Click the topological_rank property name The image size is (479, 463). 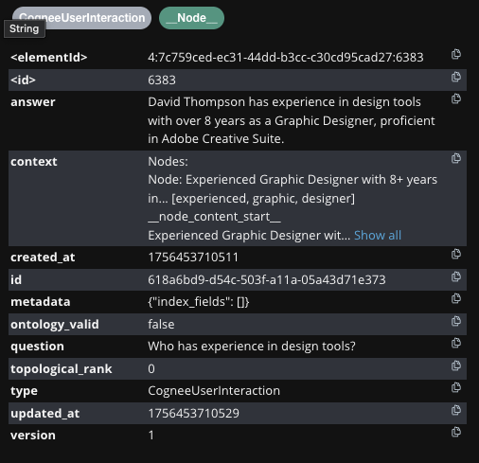(62, 369)
